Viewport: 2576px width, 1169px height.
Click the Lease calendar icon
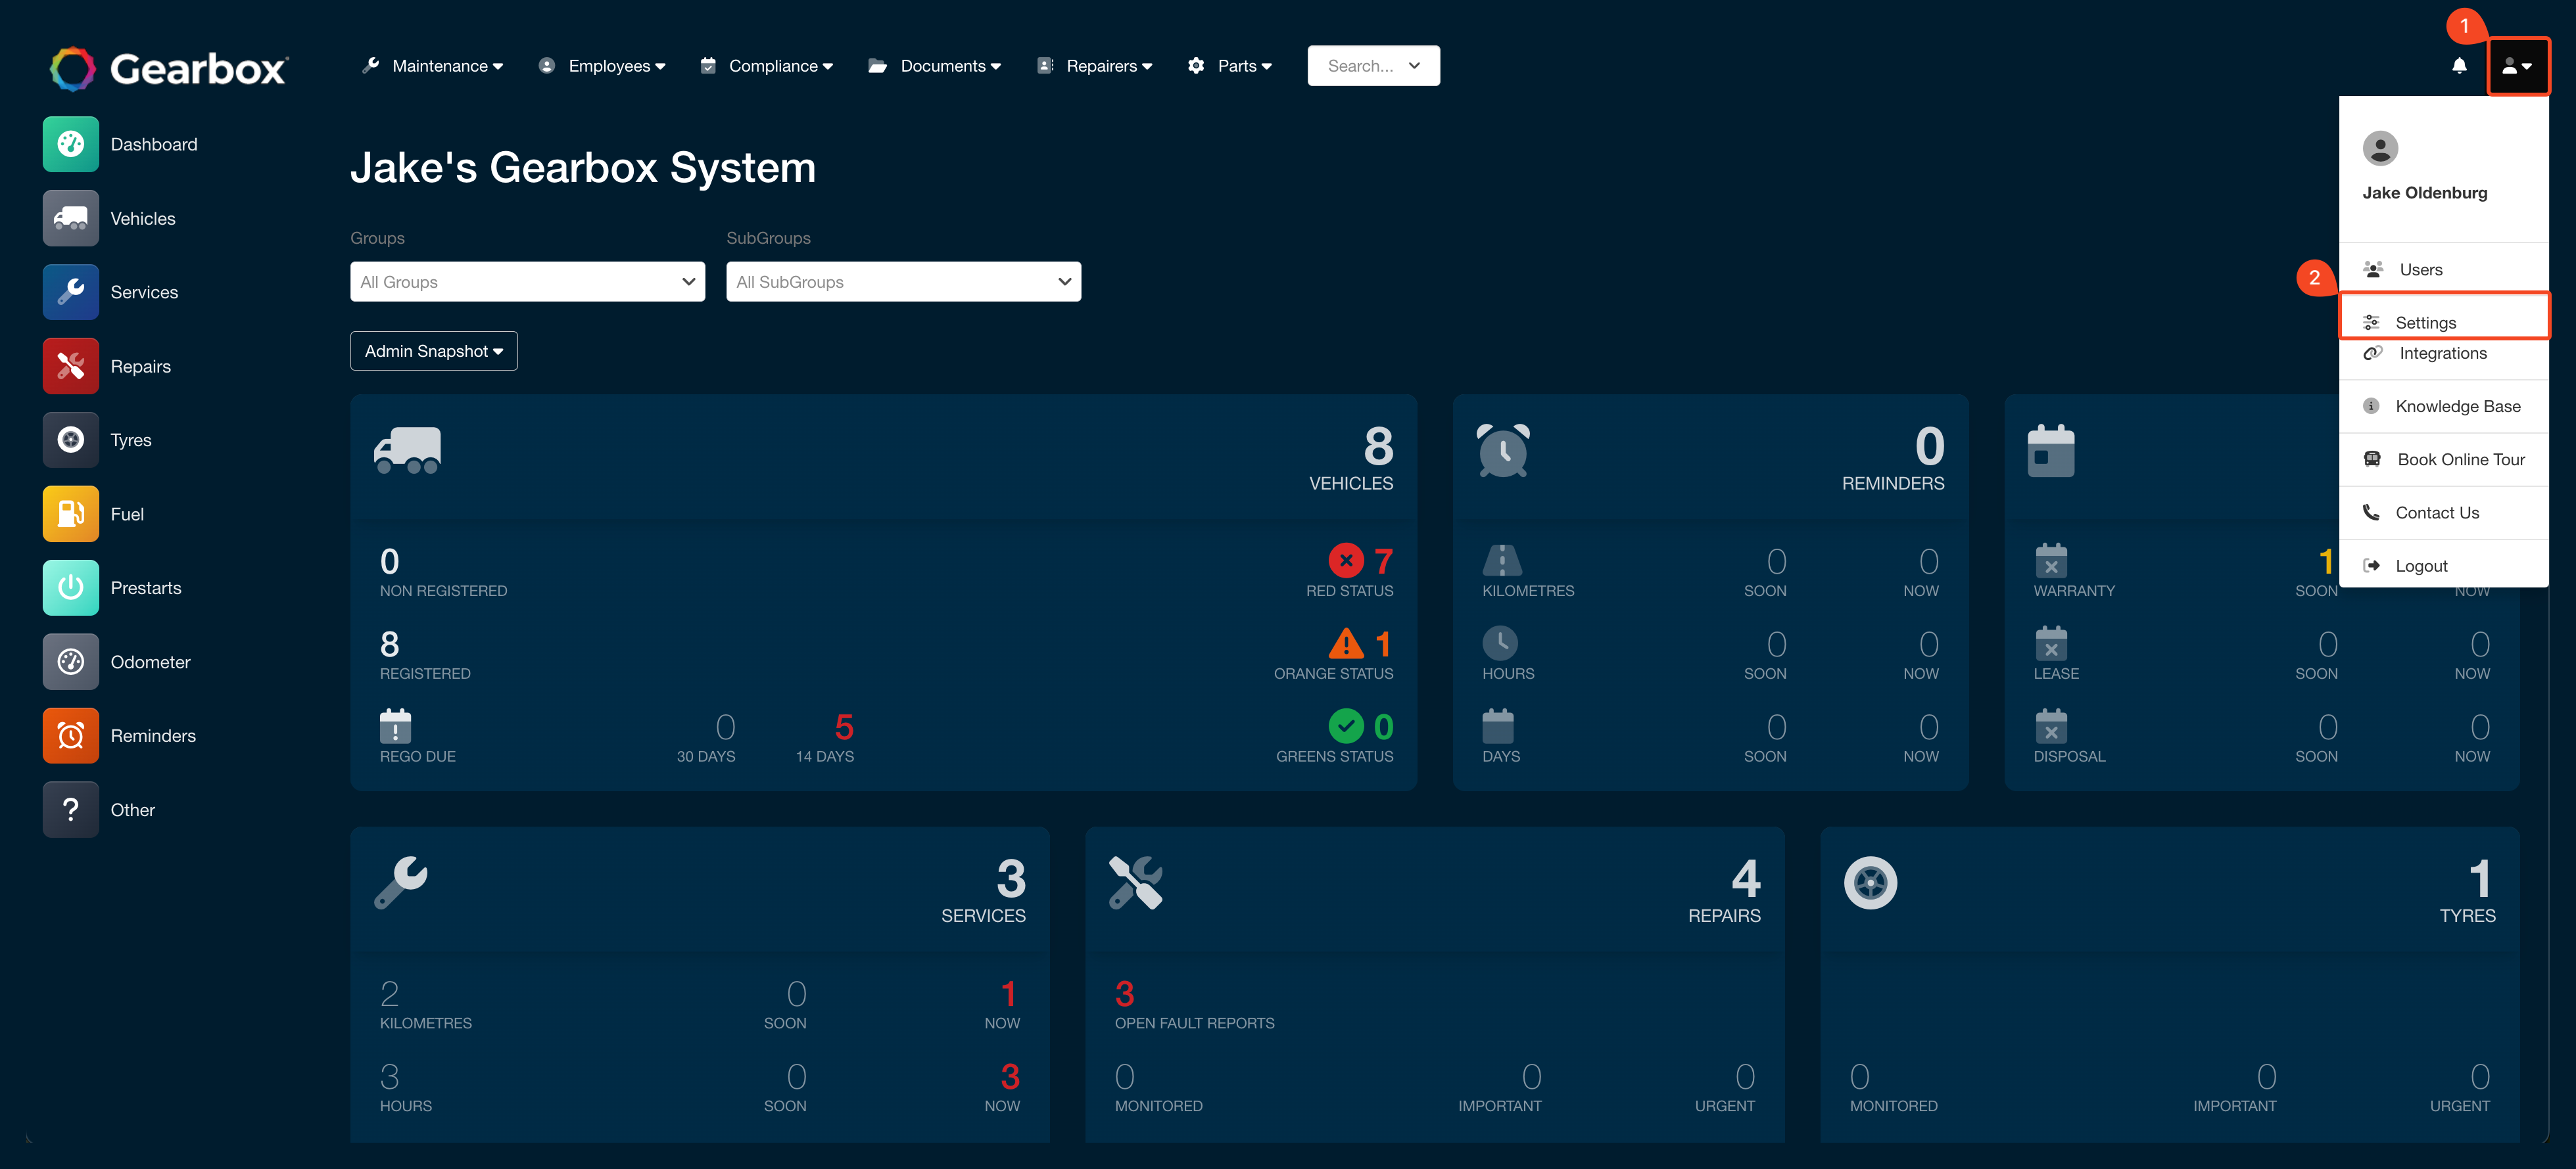click(x=2051, y=643)
